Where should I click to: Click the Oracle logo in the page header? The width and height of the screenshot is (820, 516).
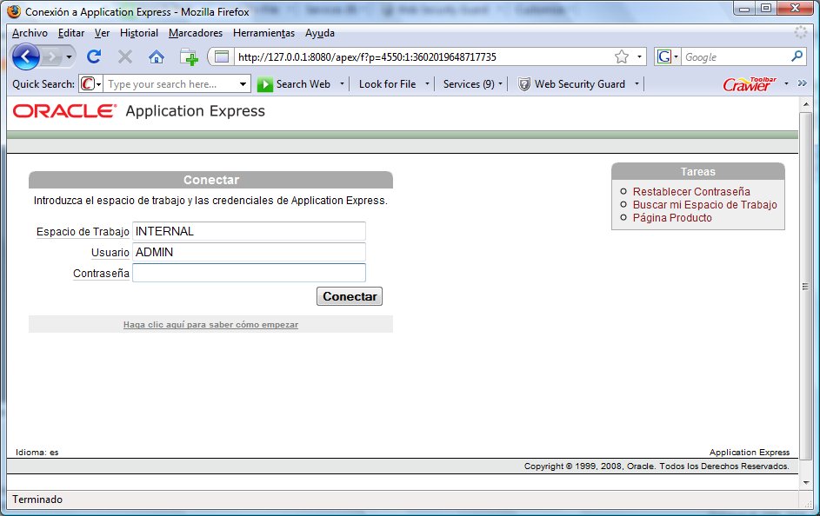[x=64, y=110]
